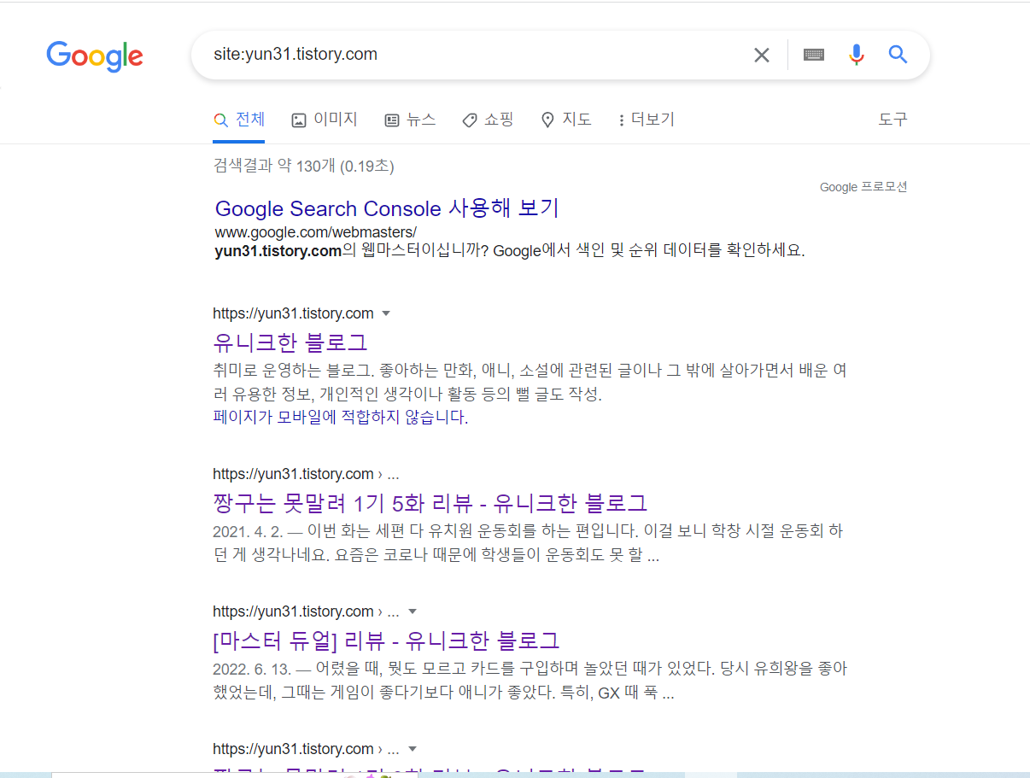Select the 전체 results tab

pyautogui.click(x=239, y=120)
